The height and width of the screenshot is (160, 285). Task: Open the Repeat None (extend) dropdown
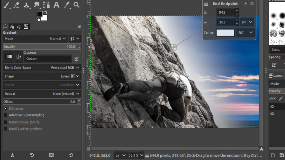pos(42,94)
